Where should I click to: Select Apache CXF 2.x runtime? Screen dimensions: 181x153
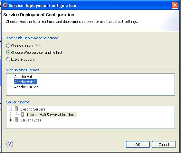point(27,87)
